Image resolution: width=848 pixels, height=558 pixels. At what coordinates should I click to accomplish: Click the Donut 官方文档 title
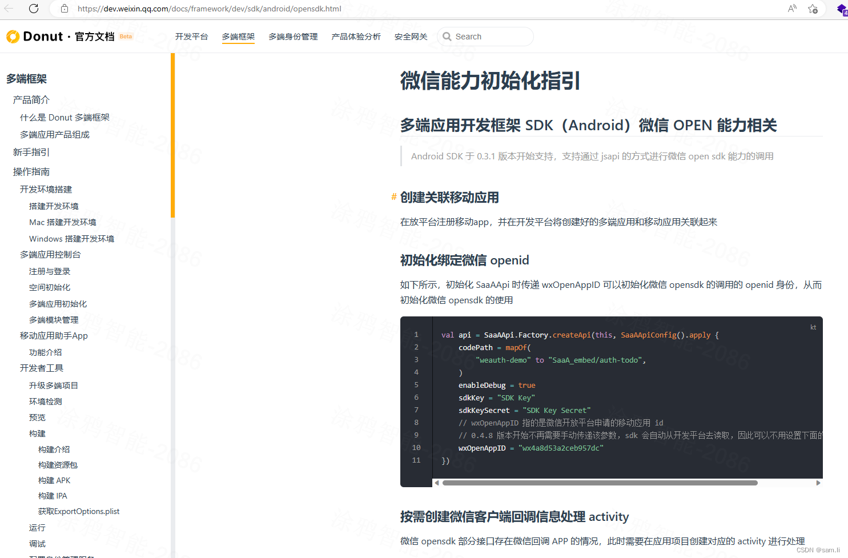(x=69, y=37)
